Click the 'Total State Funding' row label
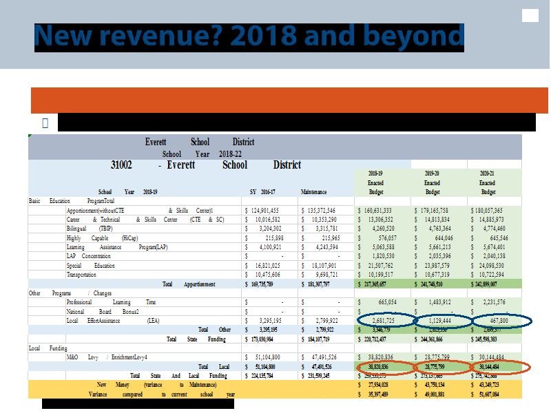This screenshot has width=551, height=413. coord(196,339)
